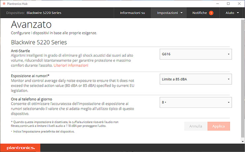Click the plantronics logo in footer
Image resolution: width=245 pixels, height=152 pixels.
point(20,148)
